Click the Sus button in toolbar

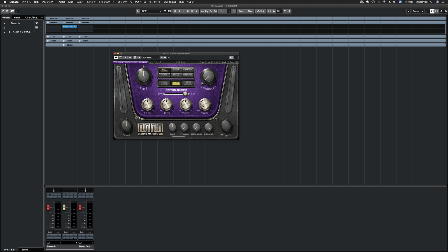(x=241, y=11)
